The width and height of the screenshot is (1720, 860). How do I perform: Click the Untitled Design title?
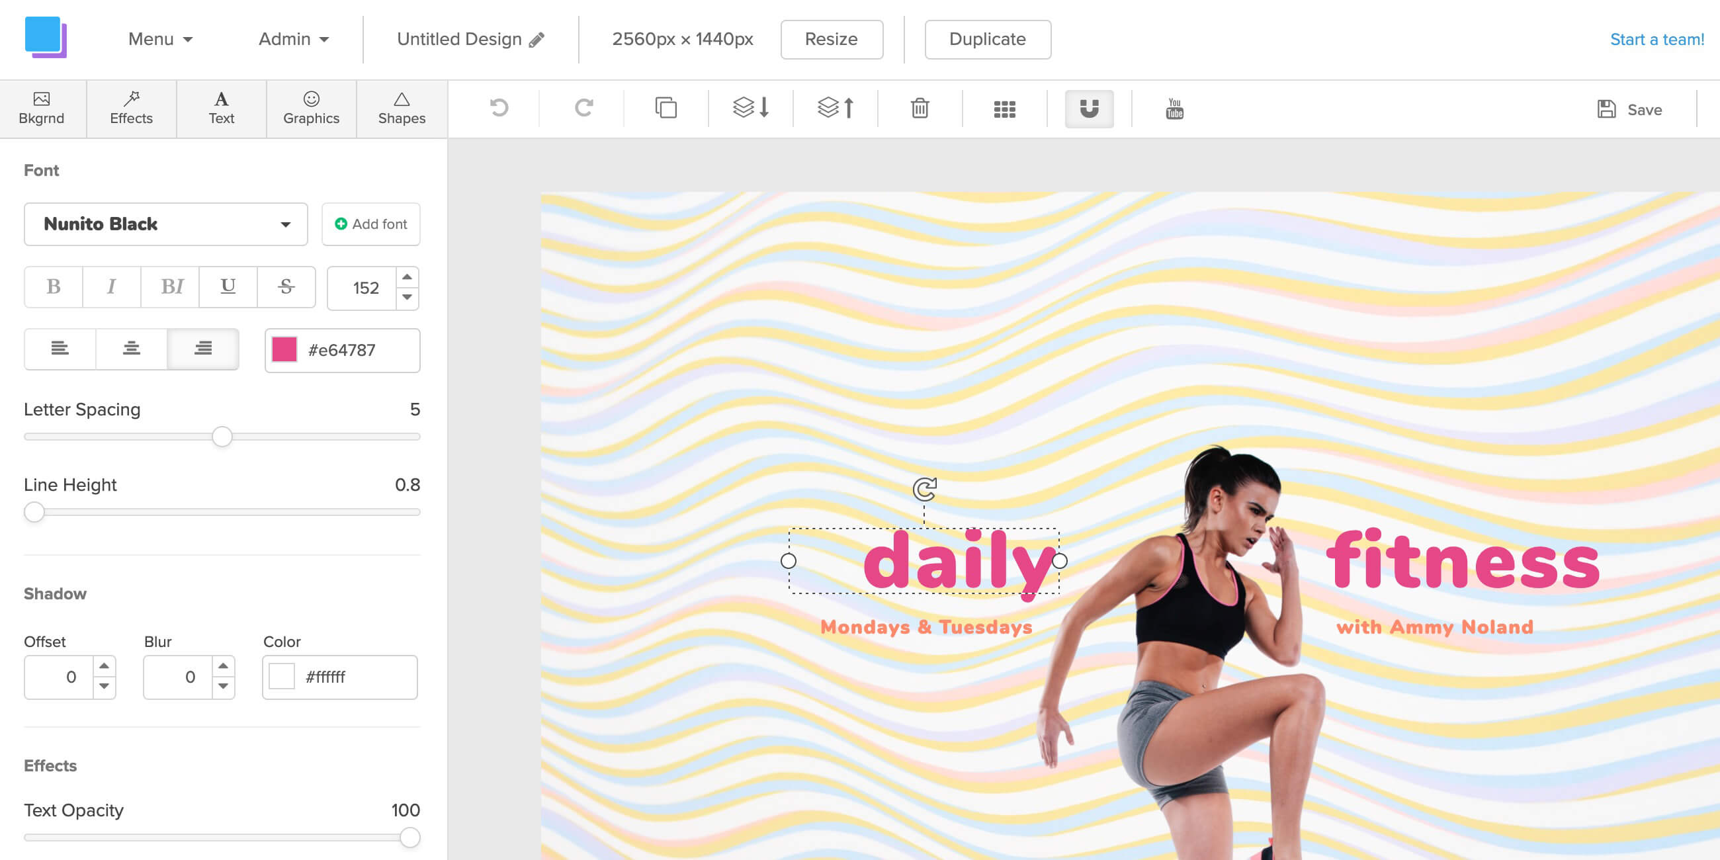pyautogui.click(x=459, y=40)
